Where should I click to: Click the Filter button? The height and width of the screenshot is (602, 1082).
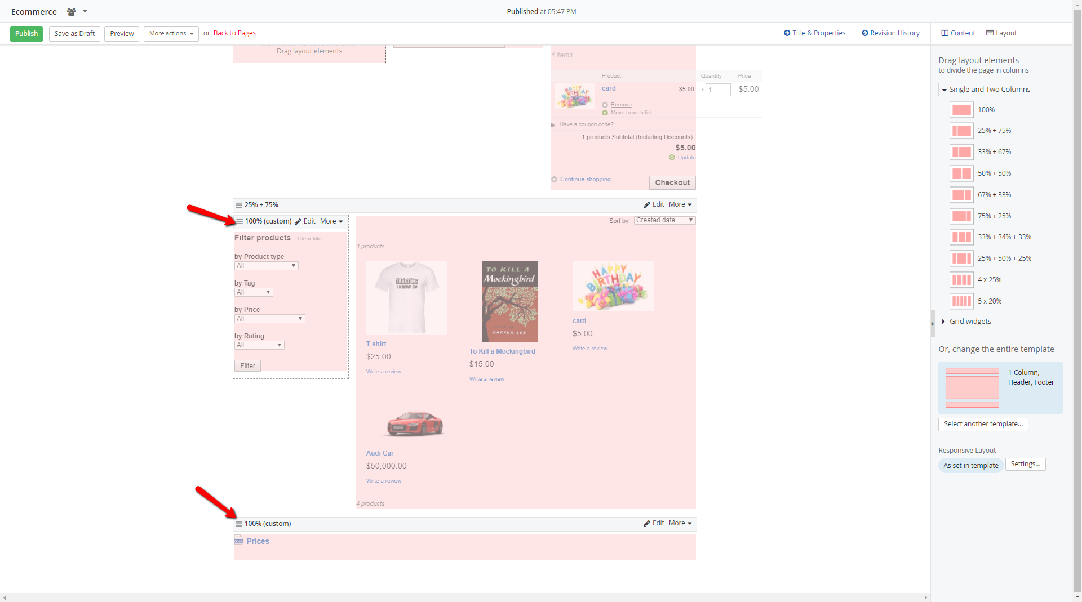247,366
